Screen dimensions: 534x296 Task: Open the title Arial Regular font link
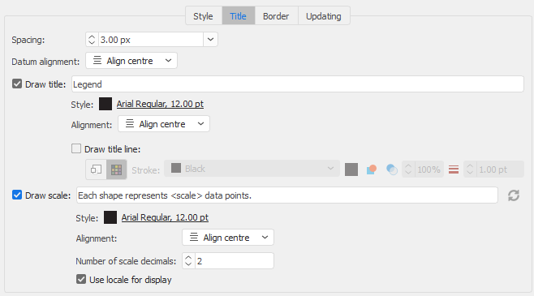[160, 104]
